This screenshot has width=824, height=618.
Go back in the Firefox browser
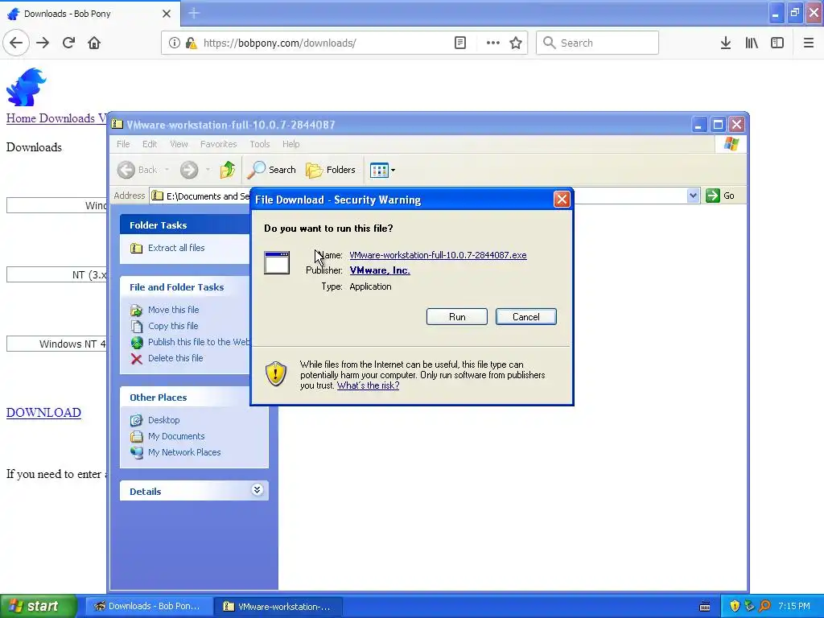[16, 43]
